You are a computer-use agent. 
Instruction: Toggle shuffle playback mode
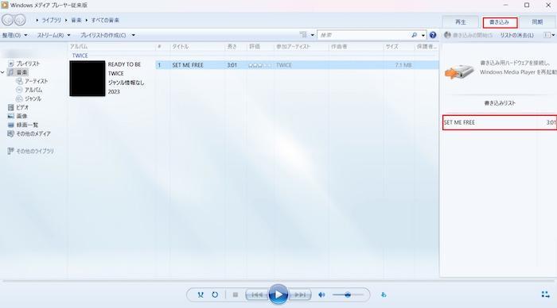click(201, 295)
